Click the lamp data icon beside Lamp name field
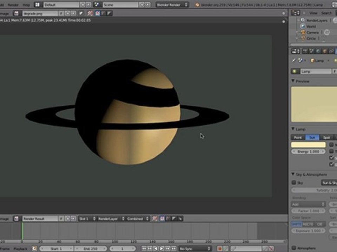 tap(295, 71)
